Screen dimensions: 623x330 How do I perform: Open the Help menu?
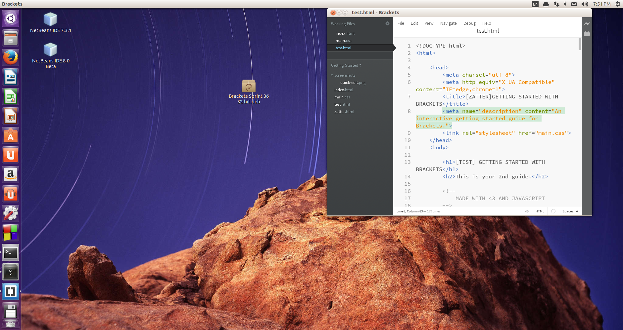(487, 23)
